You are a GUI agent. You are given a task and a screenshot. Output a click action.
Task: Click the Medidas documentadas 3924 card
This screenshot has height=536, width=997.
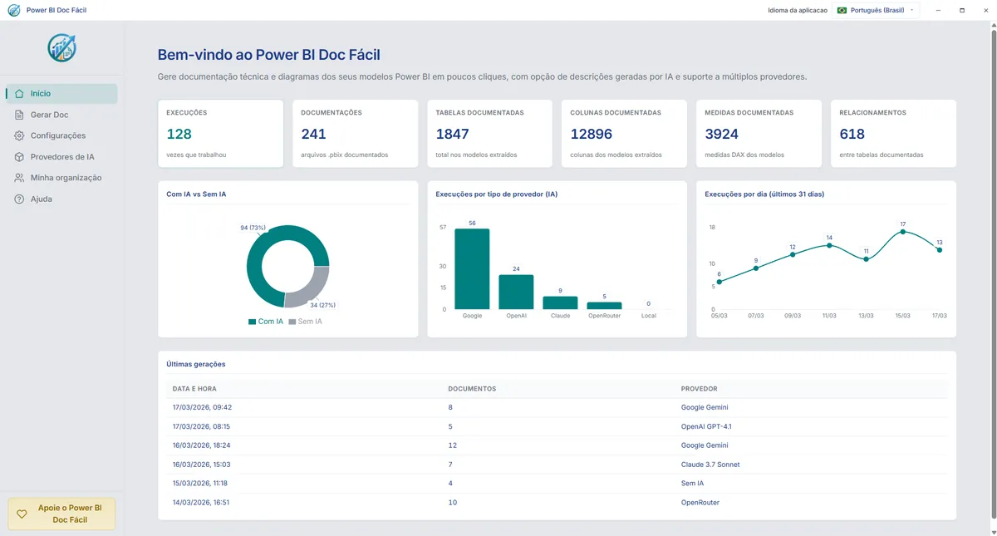coord(759,134)
